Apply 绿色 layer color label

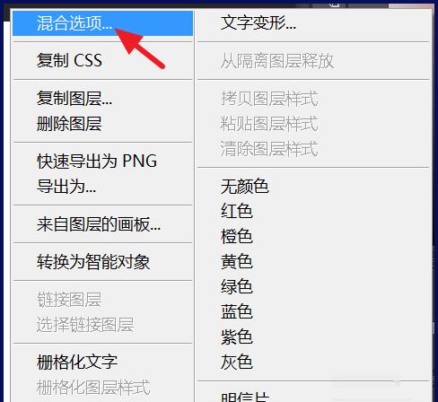[x=313, y=286]
